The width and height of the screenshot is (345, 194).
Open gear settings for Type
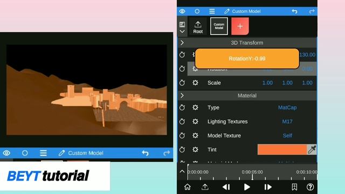pyautogui.click(x=195, y=108)
